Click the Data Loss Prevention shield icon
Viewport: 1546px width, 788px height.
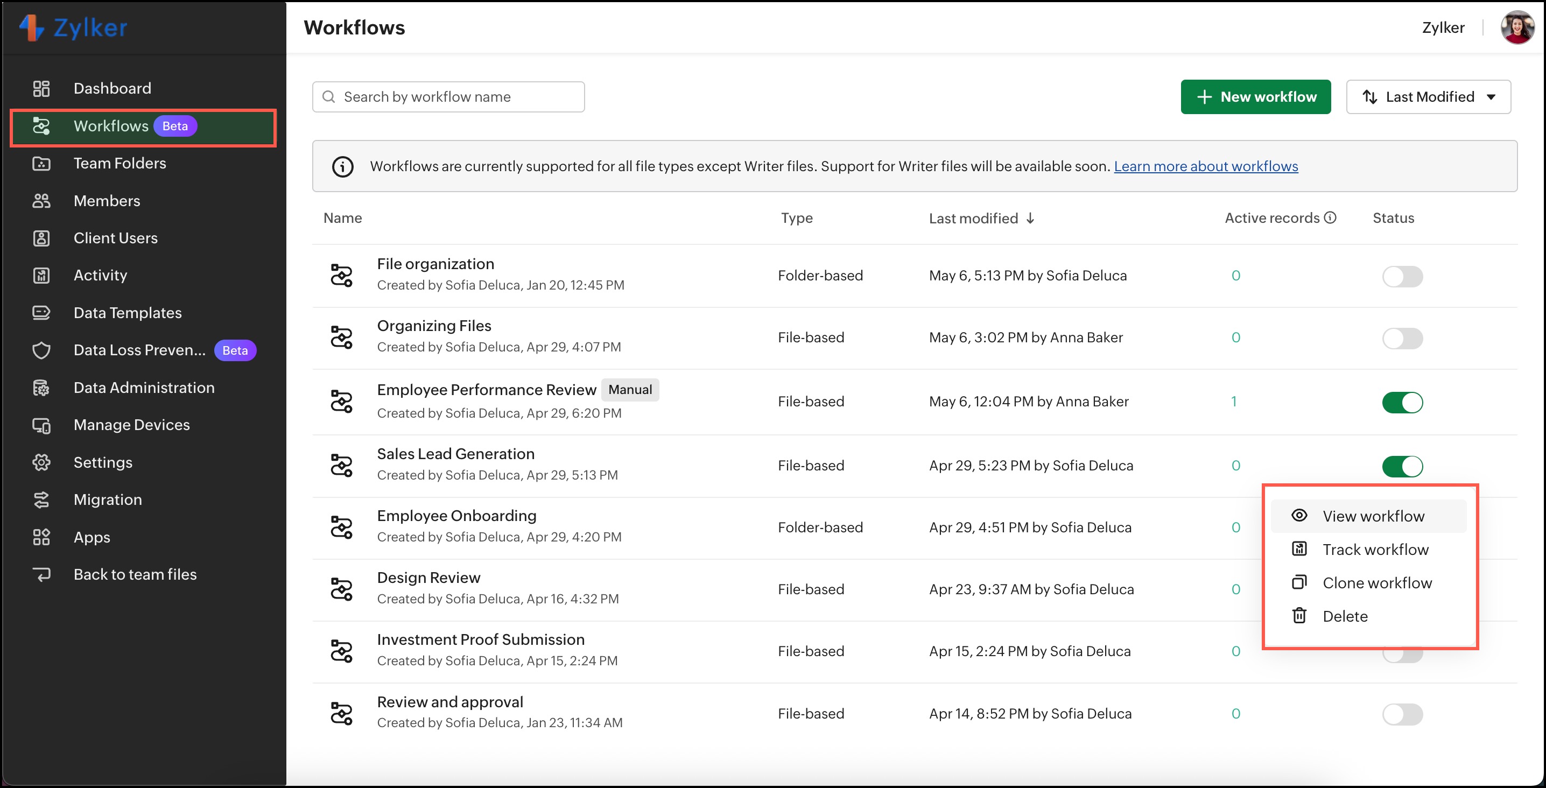pos(41,350)
